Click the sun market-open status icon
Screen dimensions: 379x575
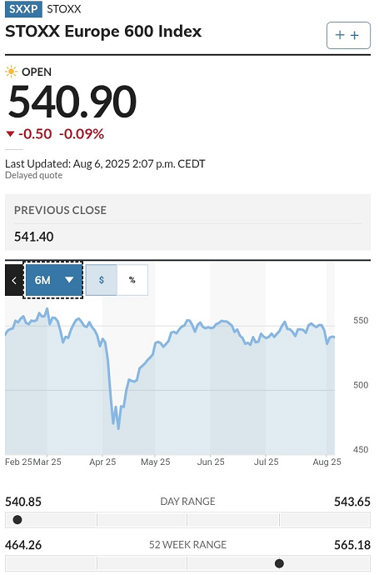click(12, 72)
